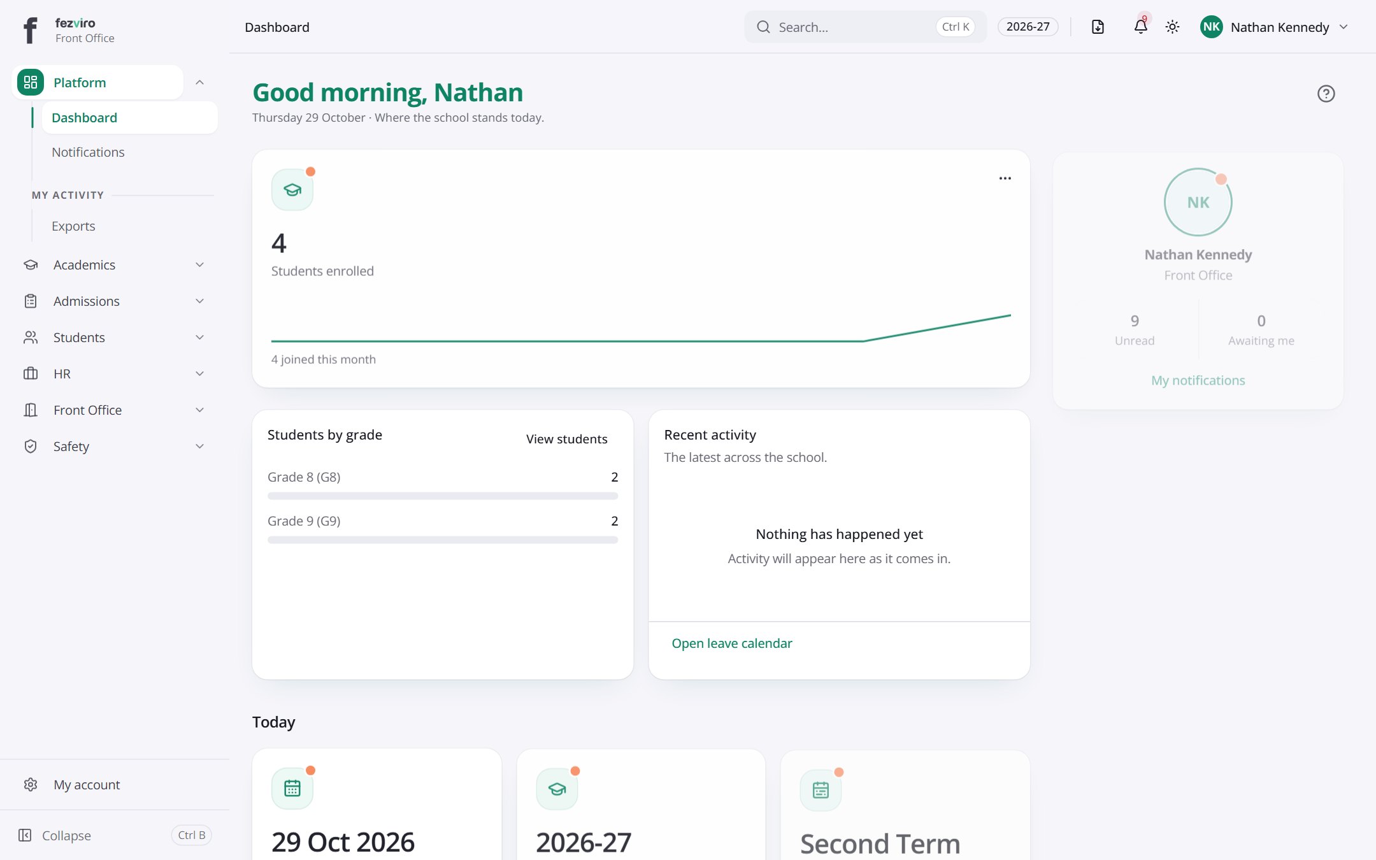Viewport: 1376px width, 860px height.
Task: Click the My account gear icon
Action: click(31, 784)
